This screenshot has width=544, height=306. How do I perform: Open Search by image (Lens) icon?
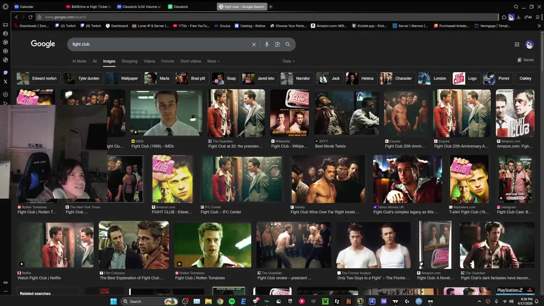point(277,44)
